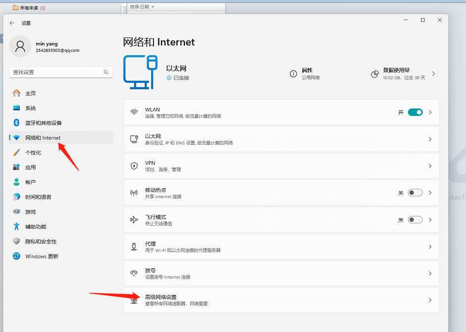The width and height of the screenshot is (466, 332).
Task: Click the Windows Update icon in sidebar
Action: click(x=16, y=256)
